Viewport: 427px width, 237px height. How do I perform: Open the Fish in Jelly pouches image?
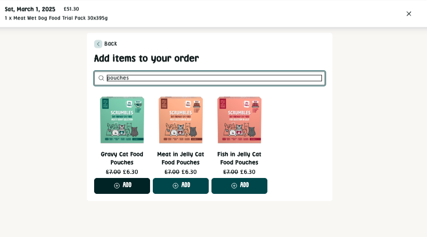click(x=239, y=120)
